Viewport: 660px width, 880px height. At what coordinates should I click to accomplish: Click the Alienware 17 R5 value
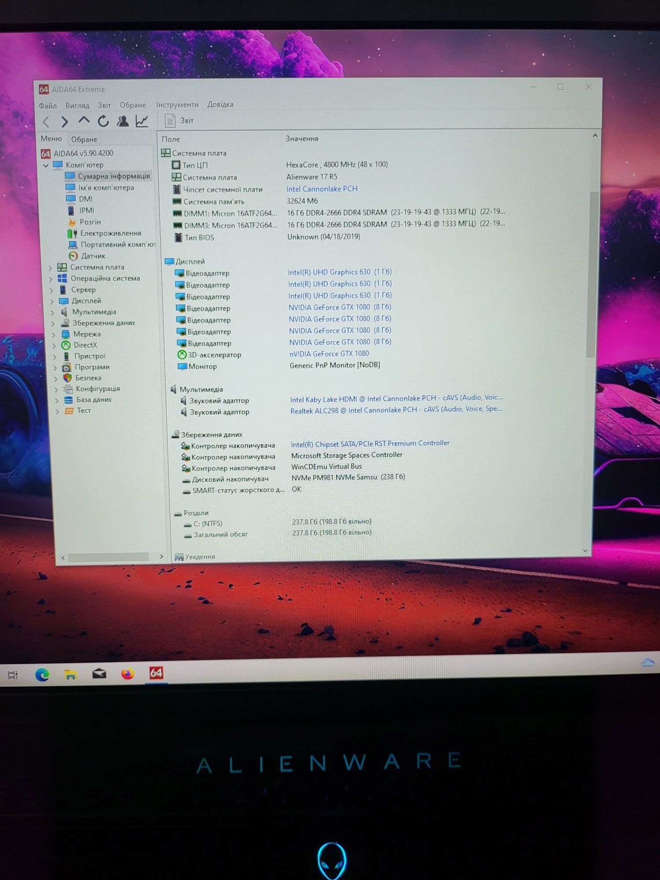tap(312, 177)
